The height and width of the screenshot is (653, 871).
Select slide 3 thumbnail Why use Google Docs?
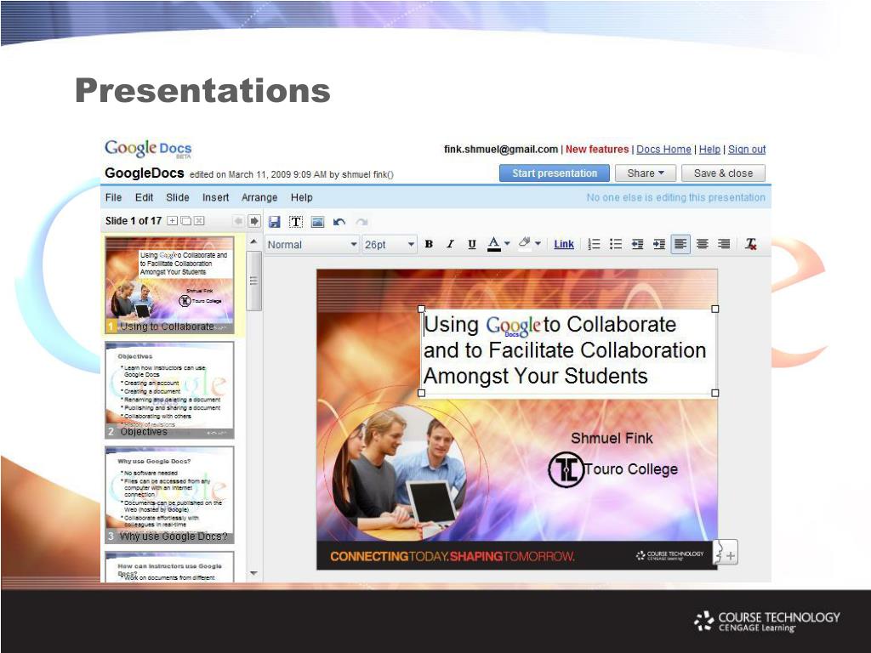(x=169, y=495)
